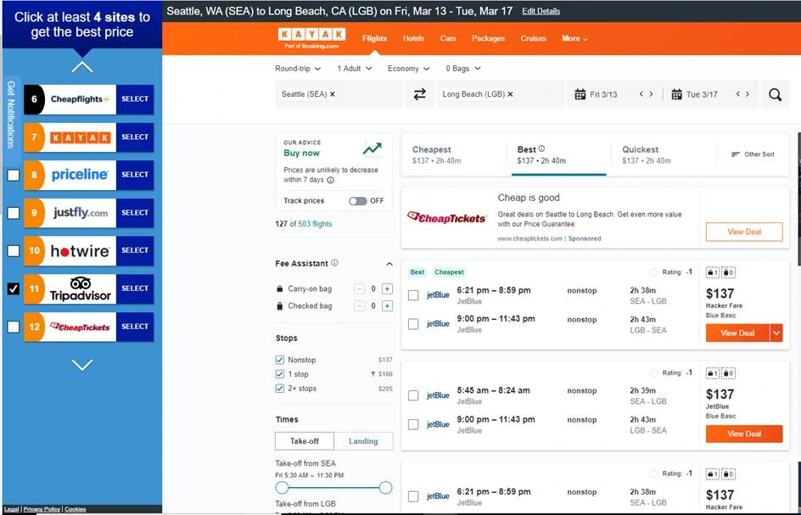Open dropdown arrow beside first View Deal

click(x=776, y=333)
